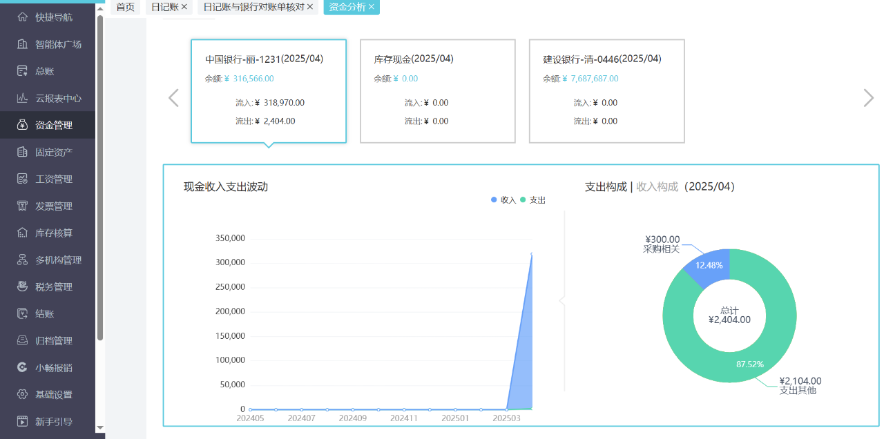Screen dimensions: 884x439
Task: Expand next accounts with right carousel arrow
Action: [868, 98]
